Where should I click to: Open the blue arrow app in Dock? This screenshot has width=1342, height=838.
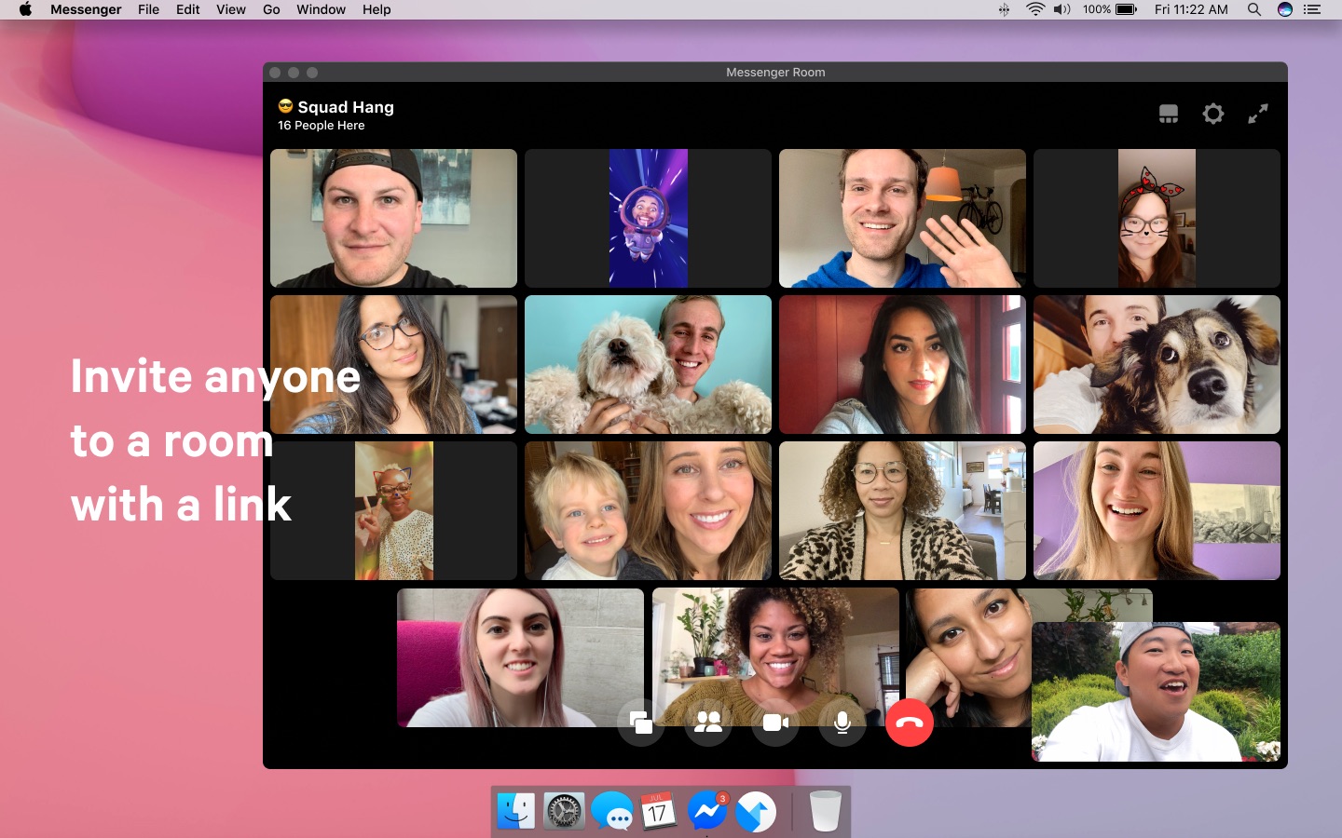click(756, 811)
